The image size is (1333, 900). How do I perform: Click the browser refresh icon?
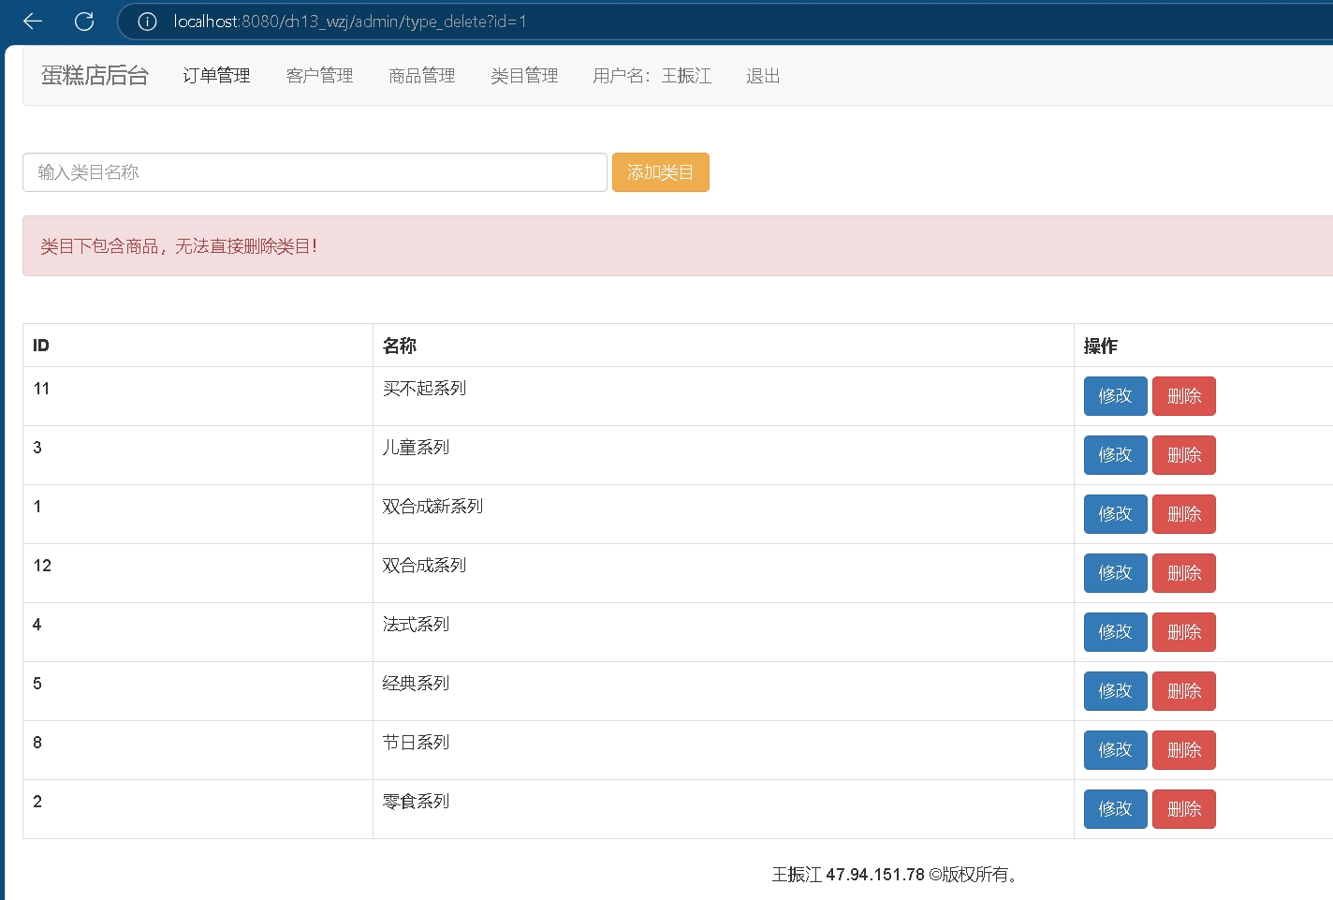tap(84, 22)
